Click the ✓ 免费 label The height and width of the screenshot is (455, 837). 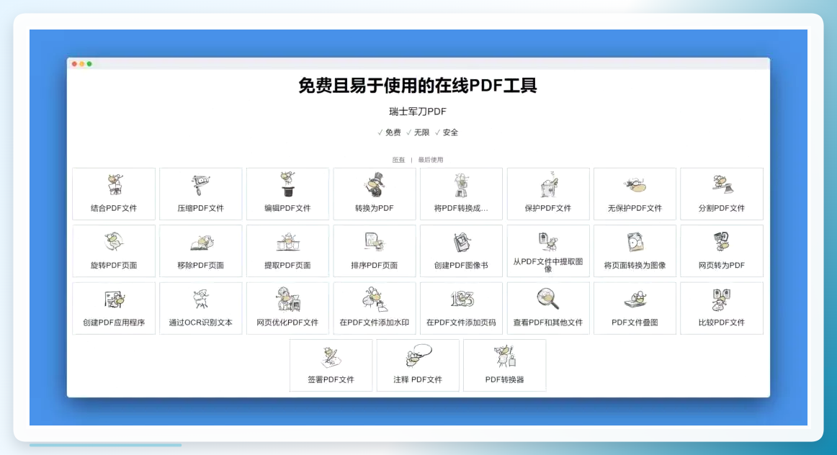click(389, 132)
